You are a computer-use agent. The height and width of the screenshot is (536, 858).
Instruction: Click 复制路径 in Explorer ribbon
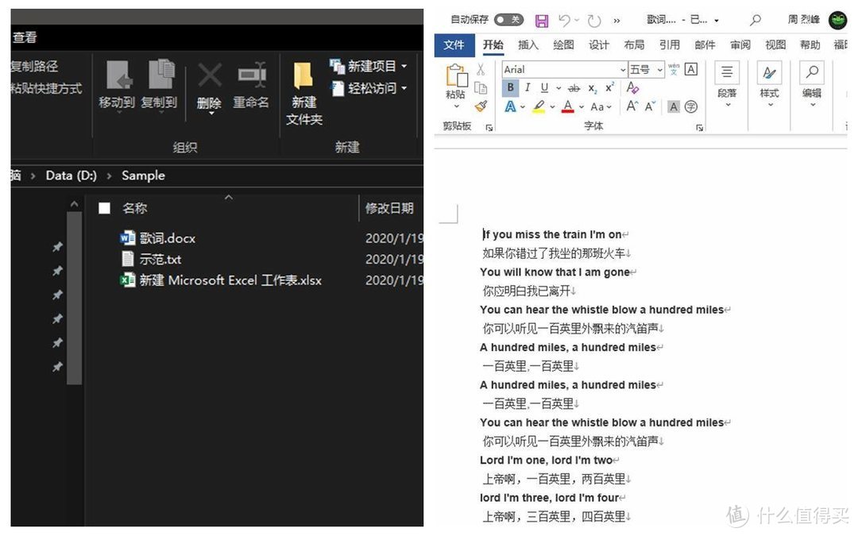pos(34,66)
